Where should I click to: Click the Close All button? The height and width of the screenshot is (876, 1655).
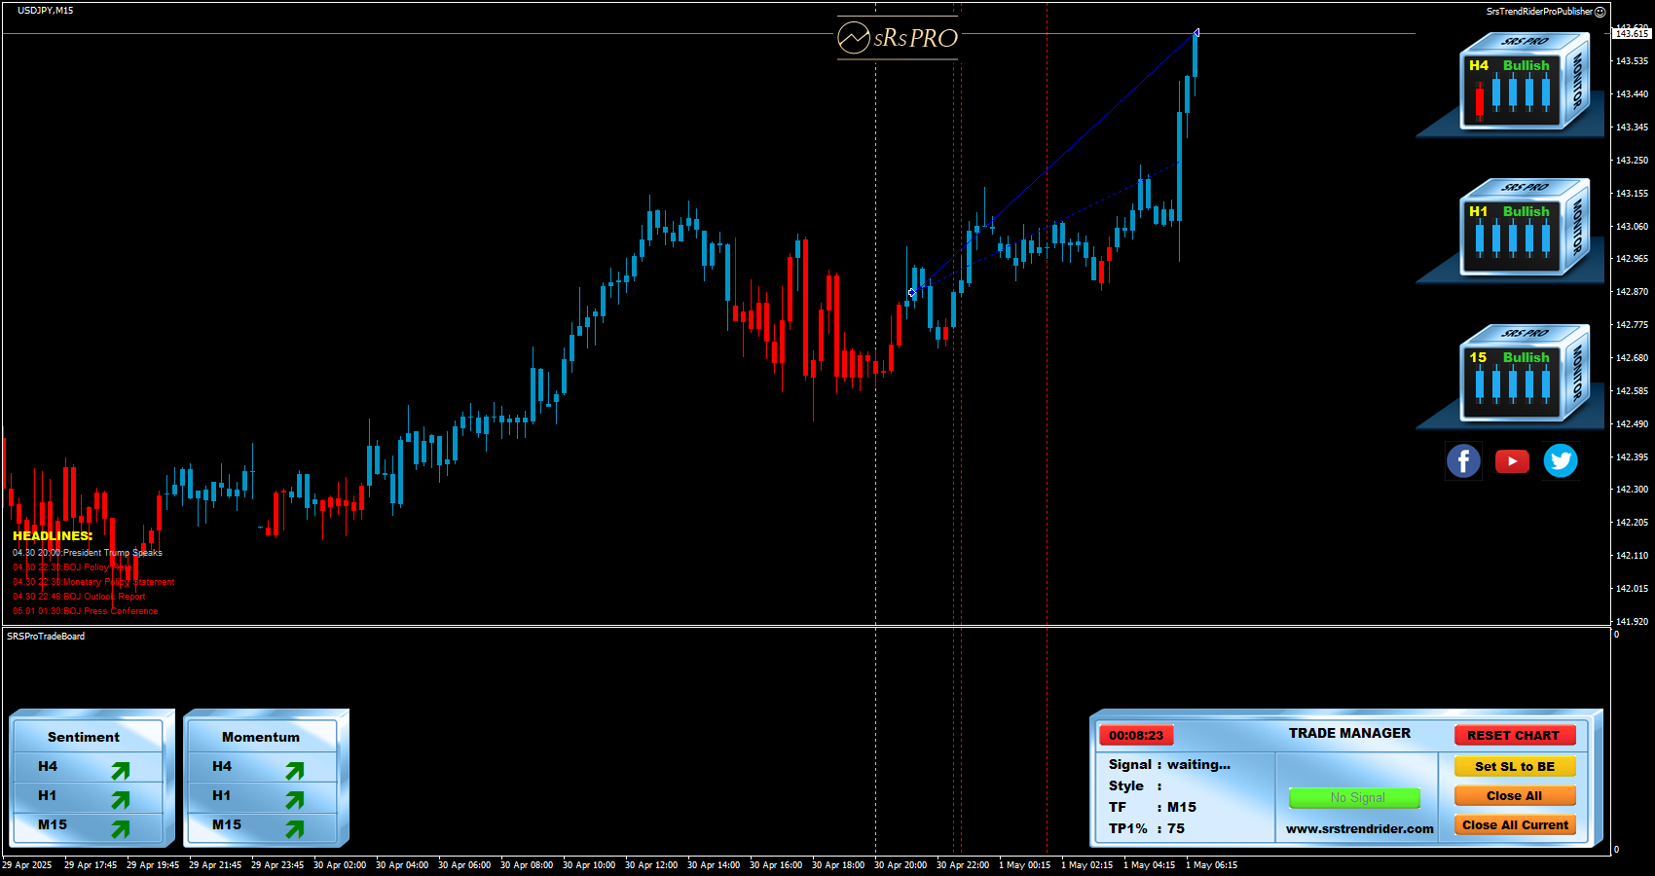point(1514,796)
